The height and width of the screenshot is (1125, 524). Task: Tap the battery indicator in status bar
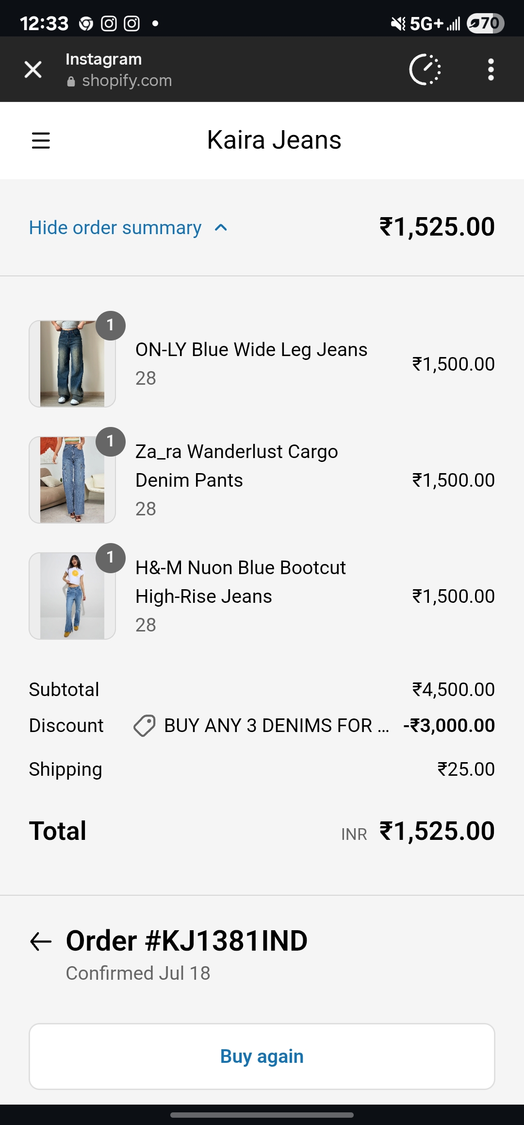(485, 23)
